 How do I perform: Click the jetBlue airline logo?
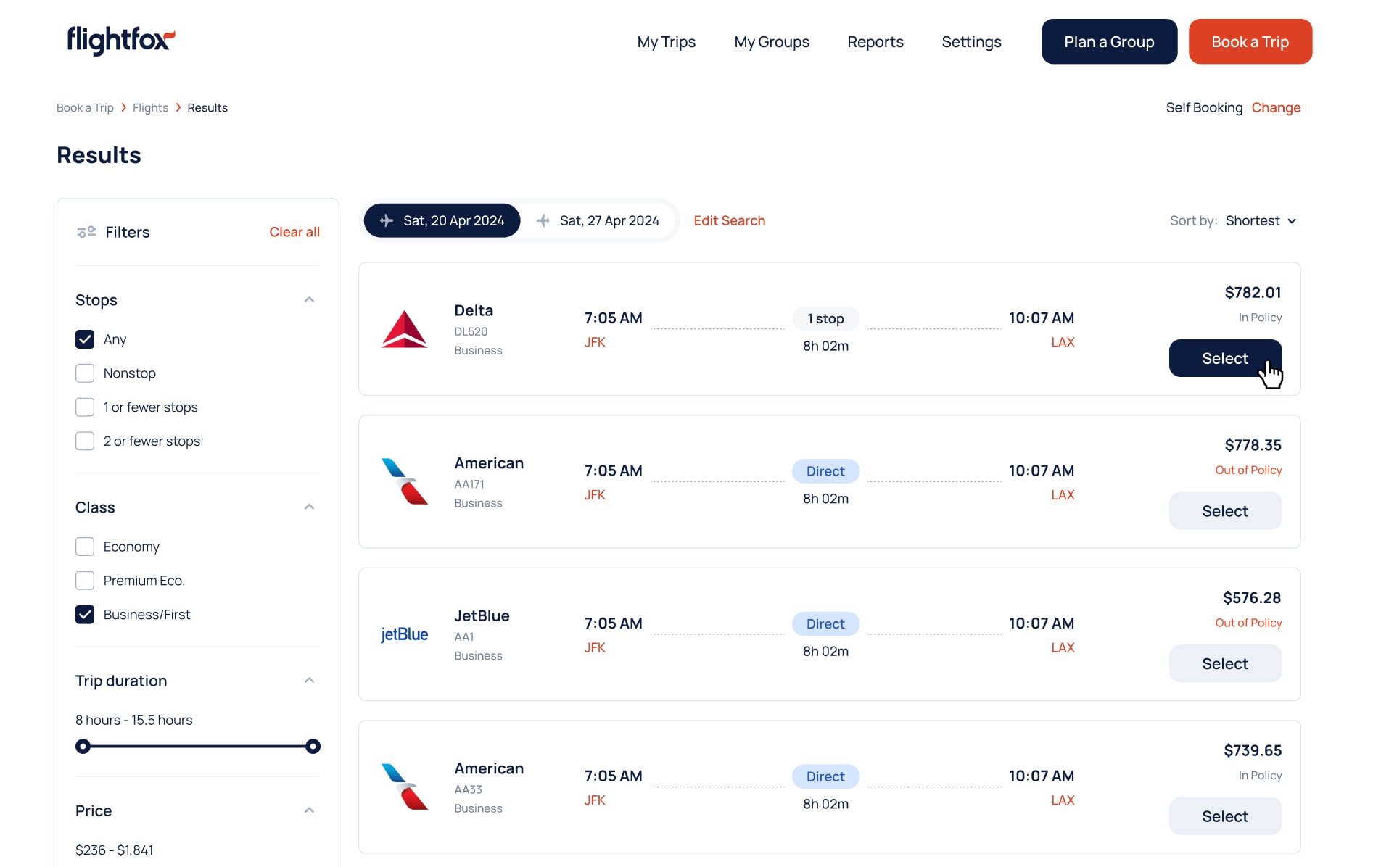[404, 634]
